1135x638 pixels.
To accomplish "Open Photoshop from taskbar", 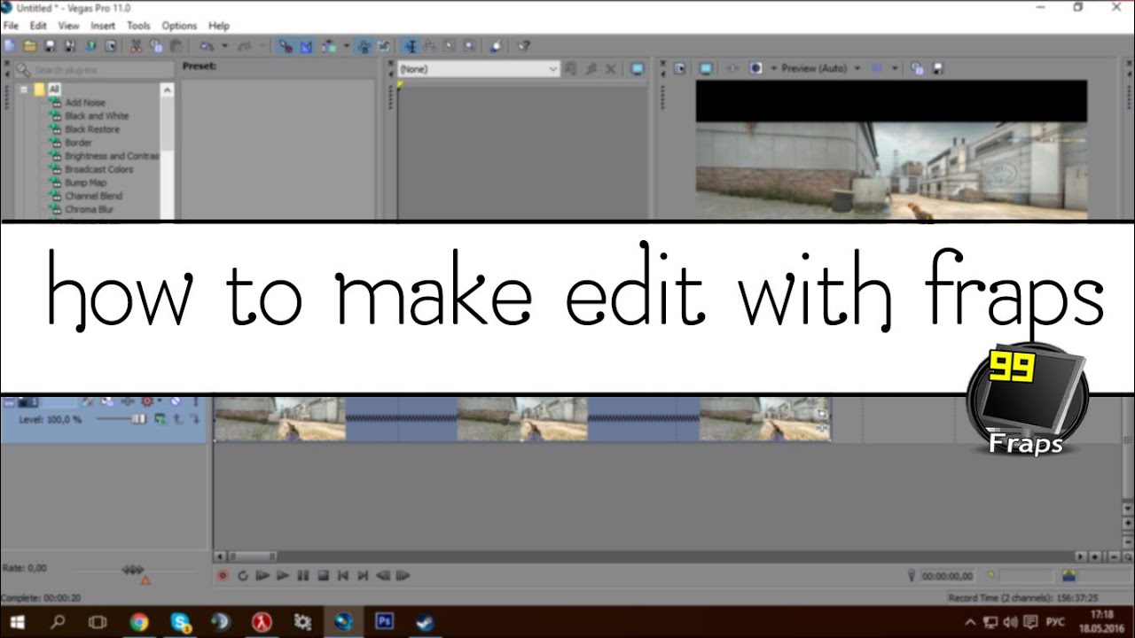I will click(x=385, y=622).
